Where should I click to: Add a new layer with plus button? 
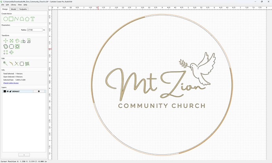(24, 155)
